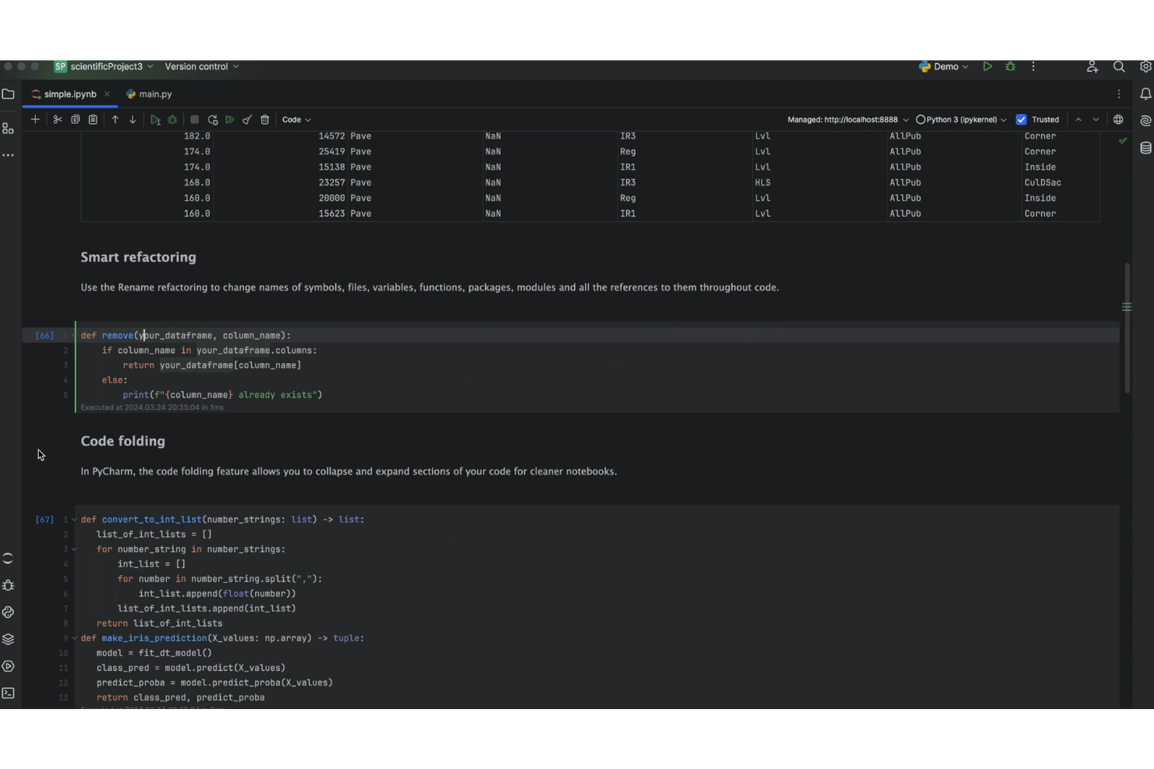Delete cell with trash icon
Screen dimensions: 1154x769
pyautogui.click(x=265, y=120)
